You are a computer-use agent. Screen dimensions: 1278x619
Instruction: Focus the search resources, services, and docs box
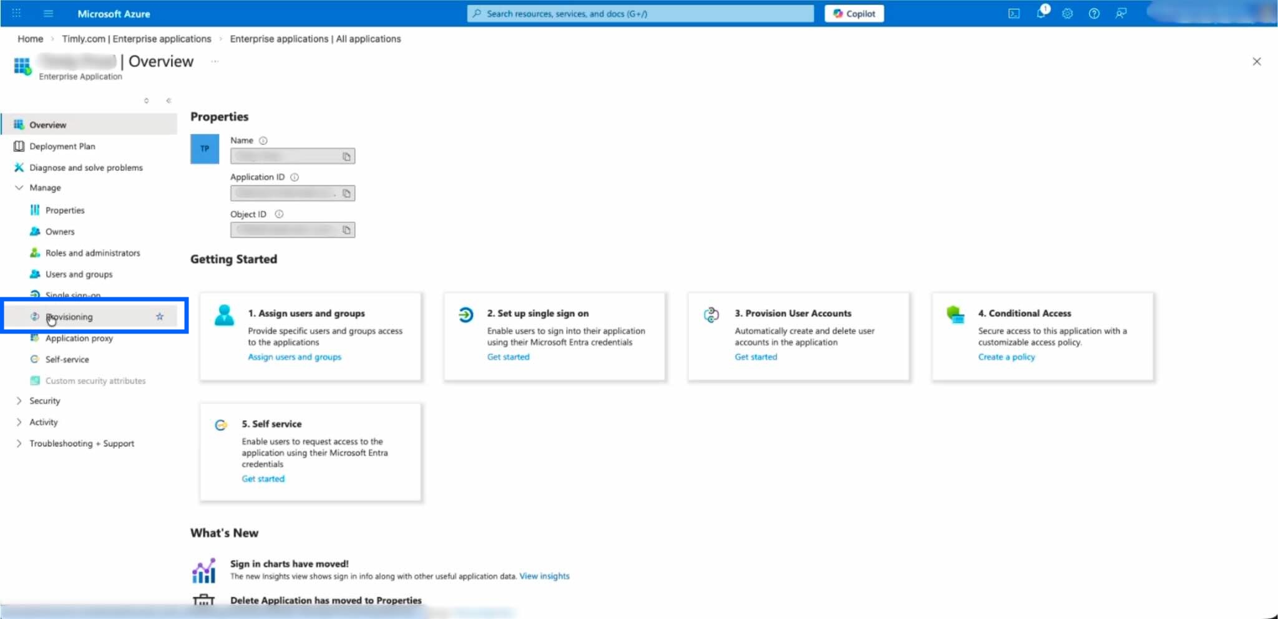click(640, 13)
